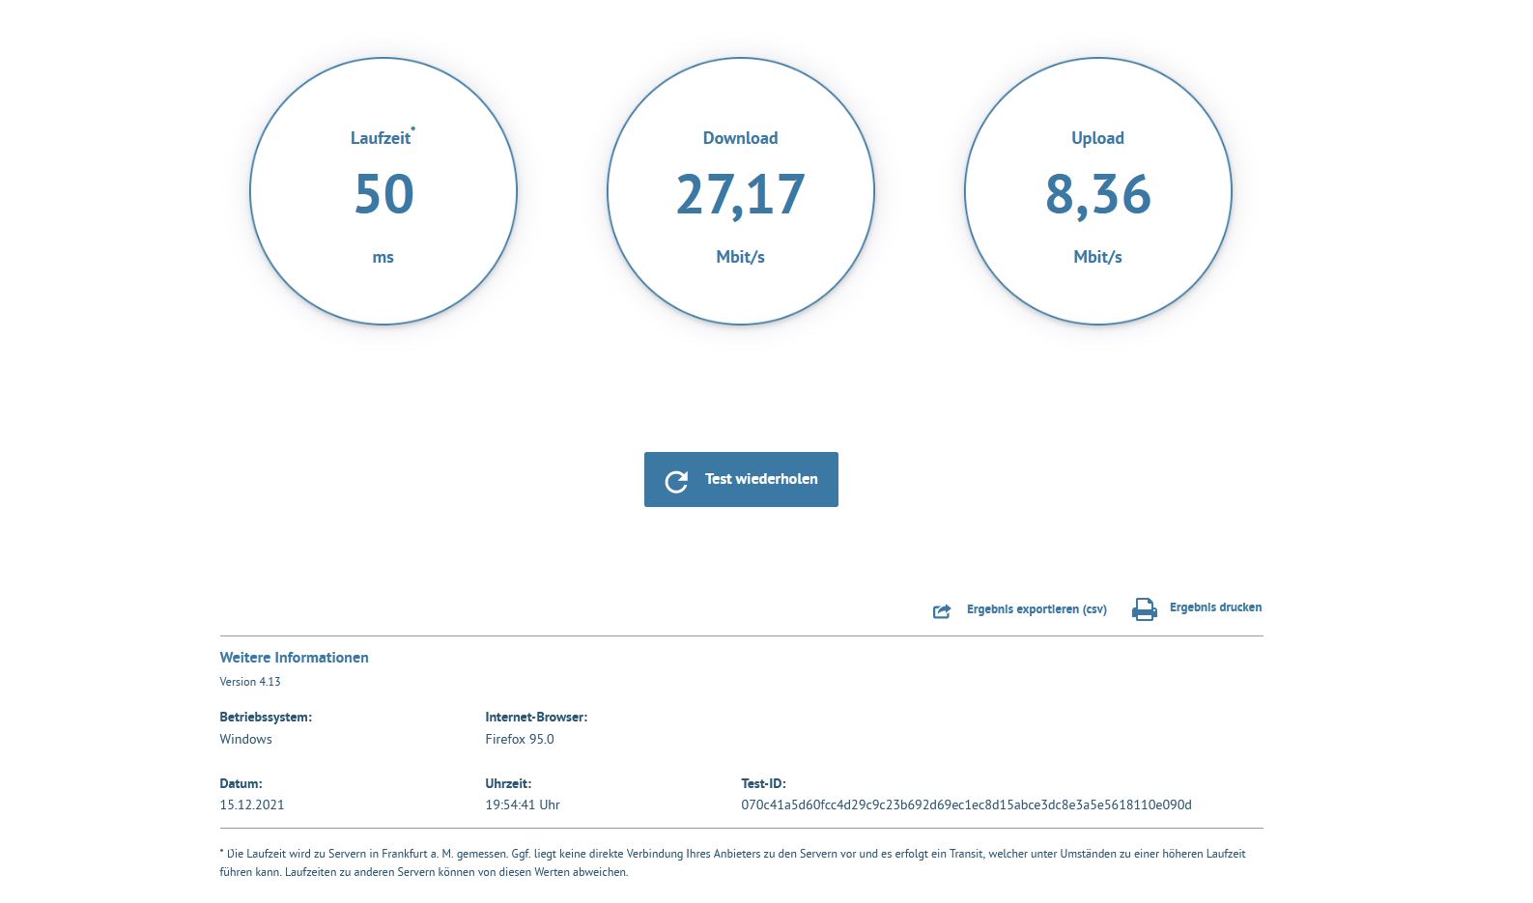Click the Windows operating system value
The height and width of the screenshot is (903, 1533).
point(246,739)
